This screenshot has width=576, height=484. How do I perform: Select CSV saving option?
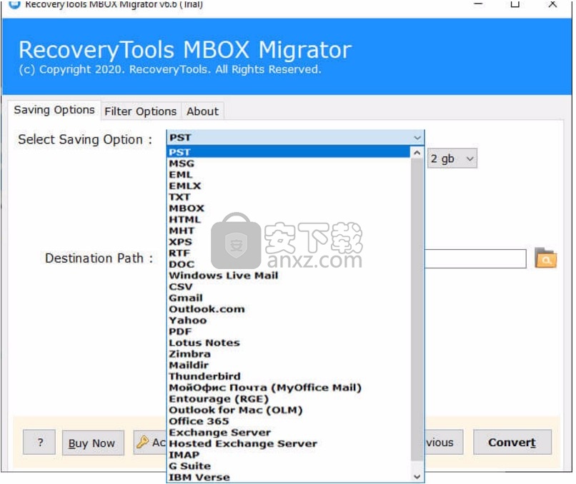pos(289,286)
